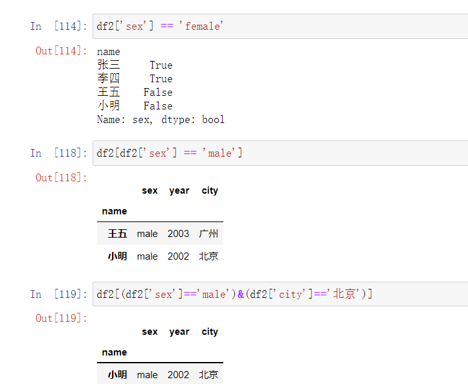Click the 王五 False row
This screenshot has width=468, height=384.
point(135,92)
